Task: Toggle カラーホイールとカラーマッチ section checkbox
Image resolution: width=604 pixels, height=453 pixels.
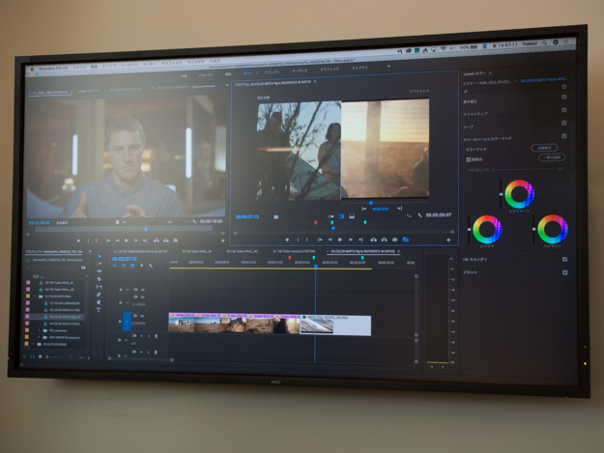Action: point(564,136)
